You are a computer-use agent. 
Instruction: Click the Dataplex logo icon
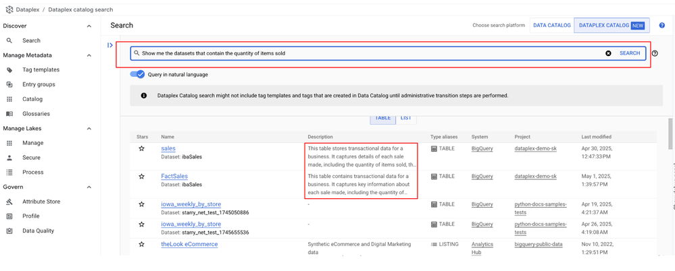(x=9, y=9)
